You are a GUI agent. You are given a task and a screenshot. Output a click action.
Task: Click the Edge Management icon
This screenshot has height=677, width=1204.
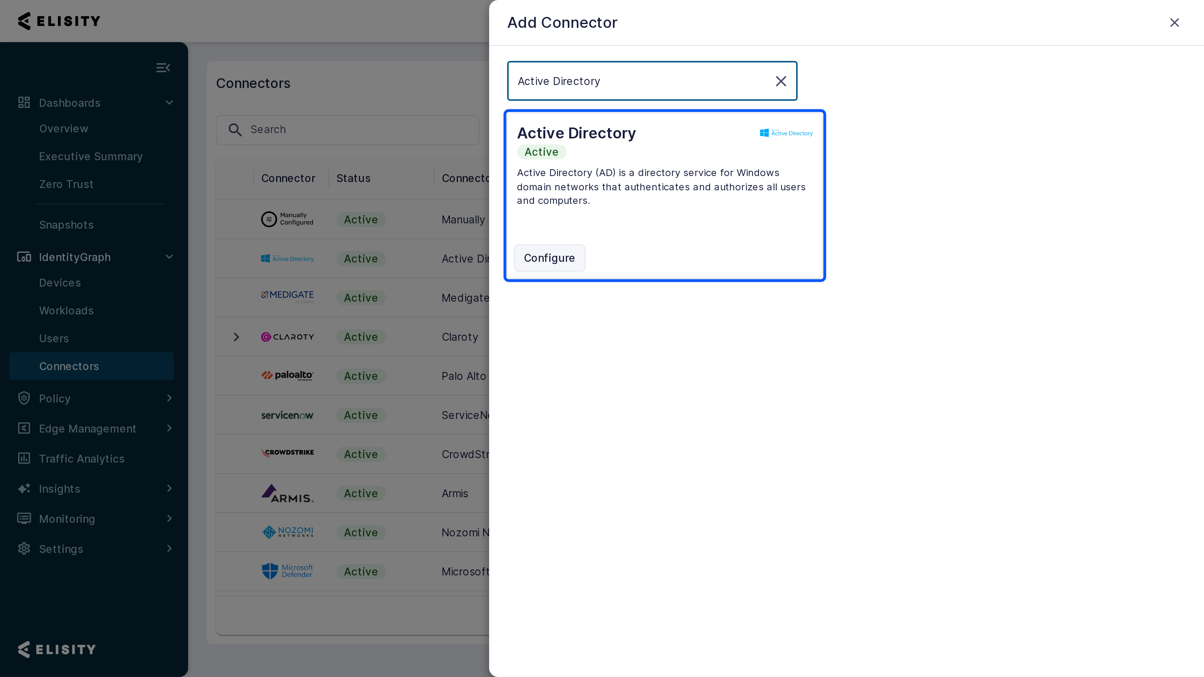[x=24, y=428]
